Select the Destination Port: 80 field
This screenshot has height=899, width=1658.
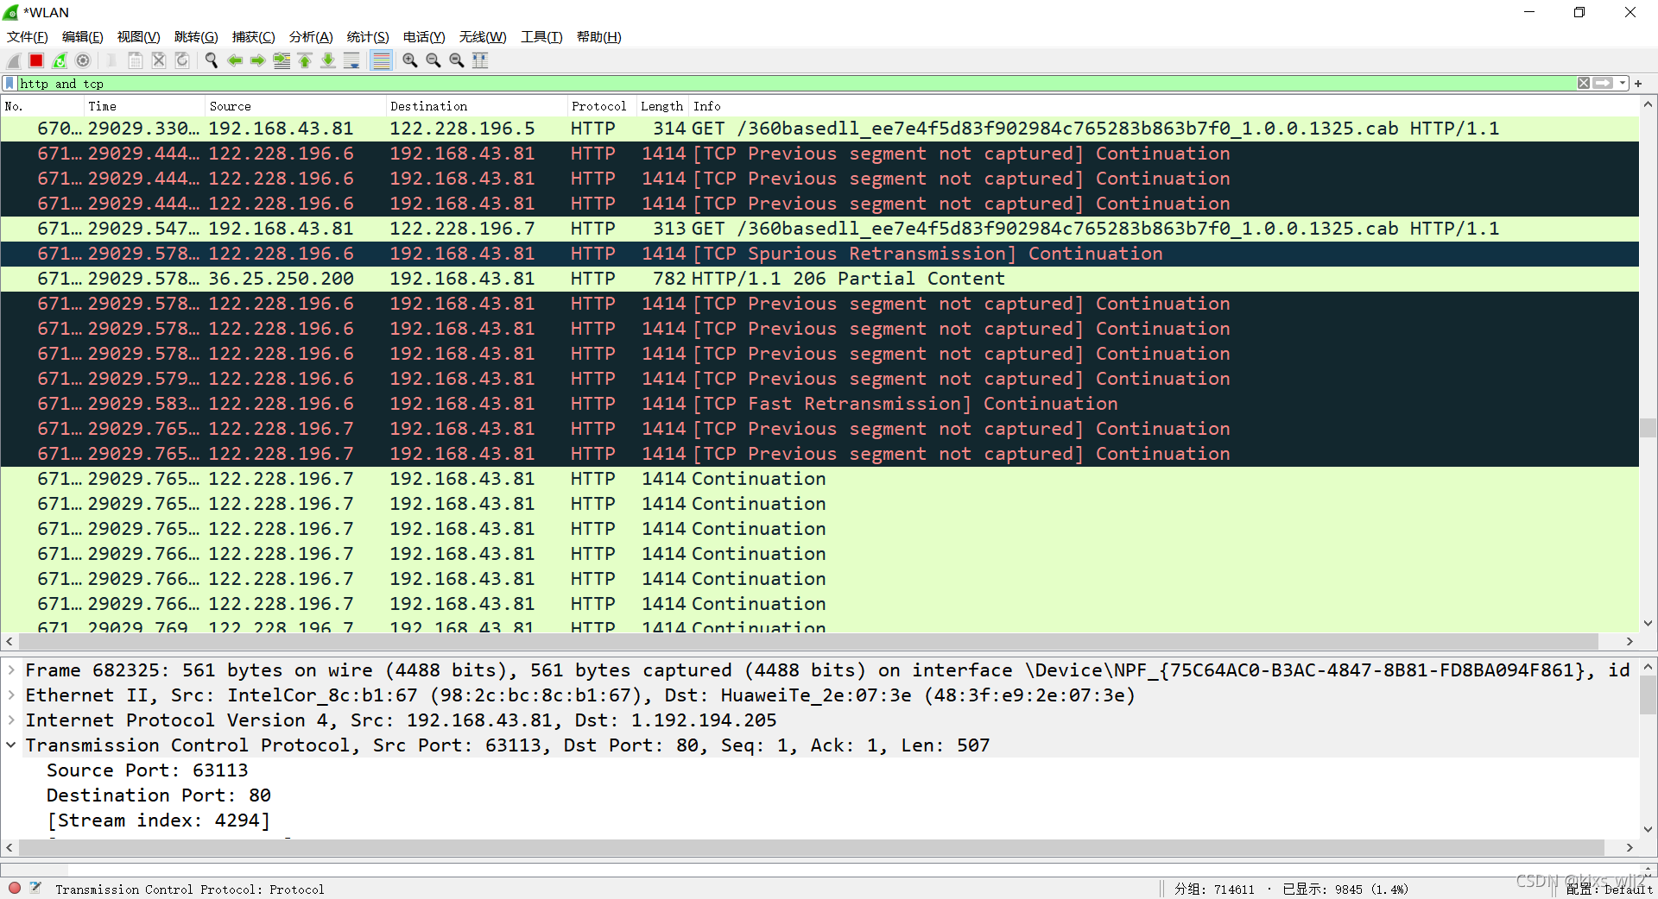[x=158, y=795]
